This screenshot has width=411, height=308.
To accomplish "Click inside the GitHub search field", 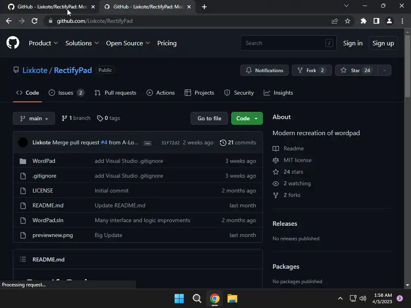I will pyautogui.click(x=288, y=43).
